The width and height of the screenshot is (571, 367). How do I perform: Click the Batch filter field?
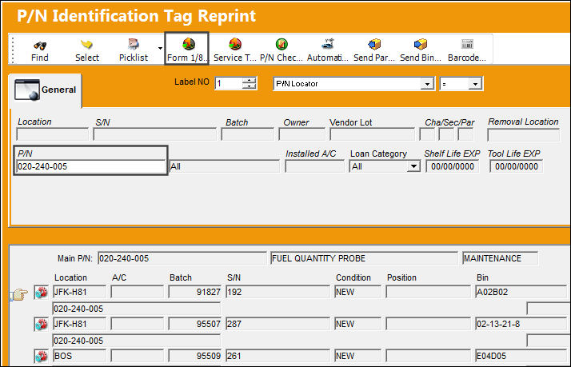(x=248, y=134)
